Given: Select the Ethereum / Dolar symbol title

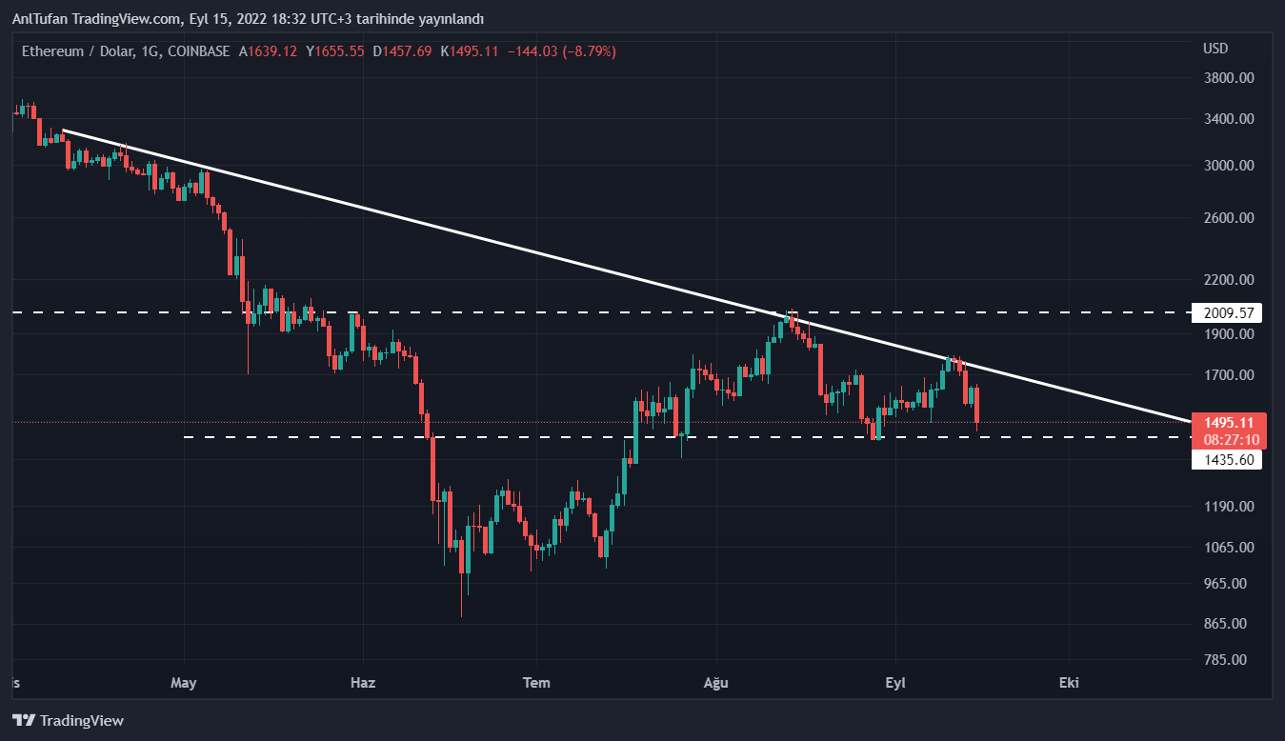Looking at the screenshot, I should point(90,51).
